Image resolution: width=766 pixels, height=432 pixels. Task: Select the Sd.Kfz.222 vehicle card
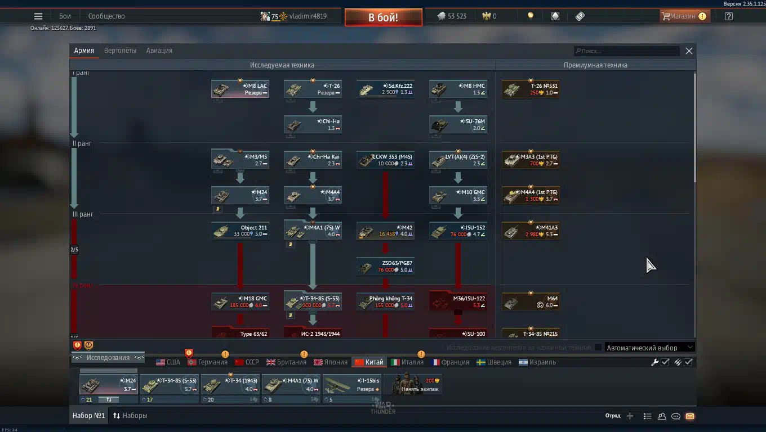(385, 89)
